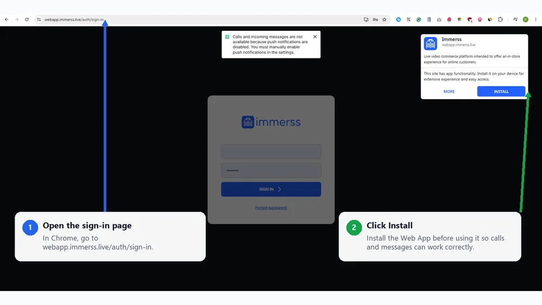
Task: Click webapp.immerss.live text in install popup
Action: (459, 45)
